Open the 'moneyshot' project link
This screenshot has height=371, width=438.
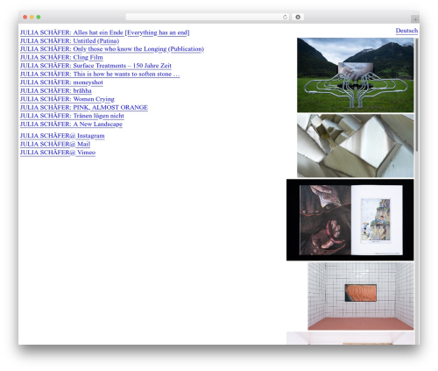(61, 82)
